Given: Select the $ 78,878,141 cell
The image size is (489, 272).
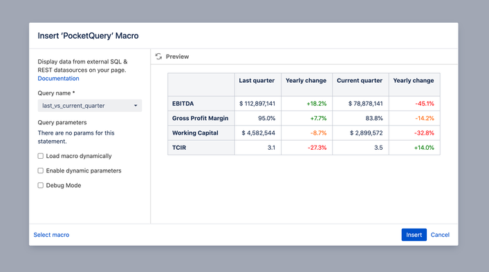Looking at the screenshot, I should pos(360,104).
